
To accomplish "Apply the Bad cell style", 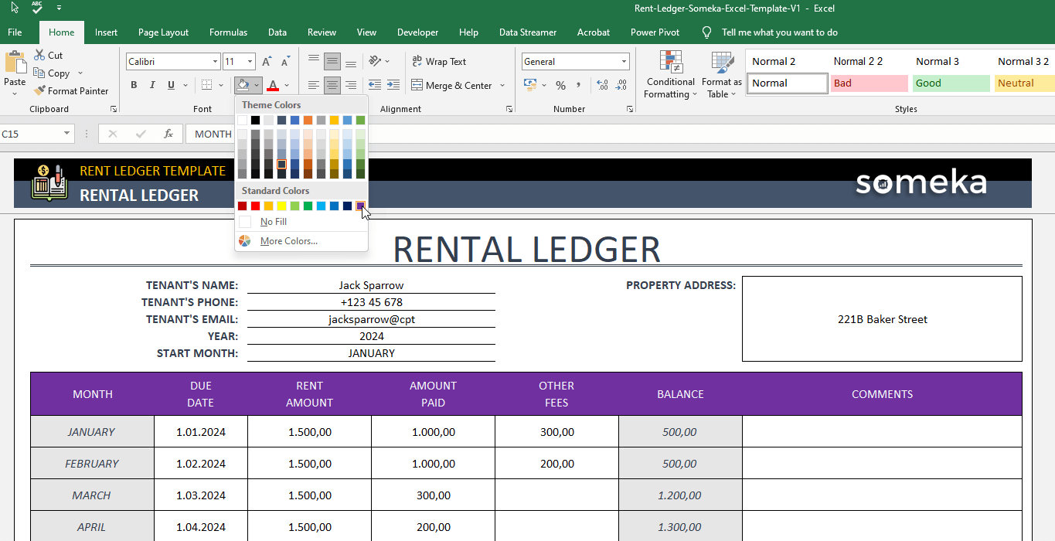I will (870, 83).
